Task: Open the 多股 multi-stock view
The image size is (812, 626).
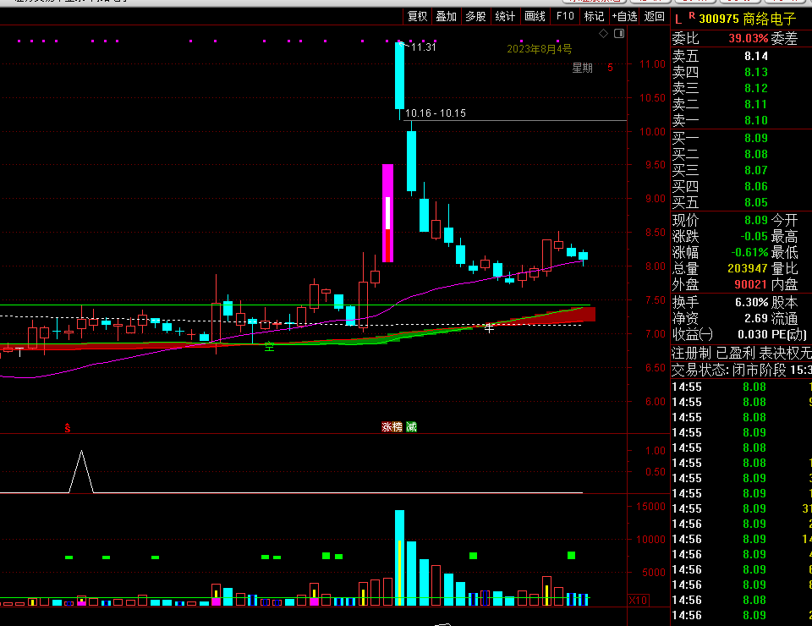Action: click(x=475, y=17)
